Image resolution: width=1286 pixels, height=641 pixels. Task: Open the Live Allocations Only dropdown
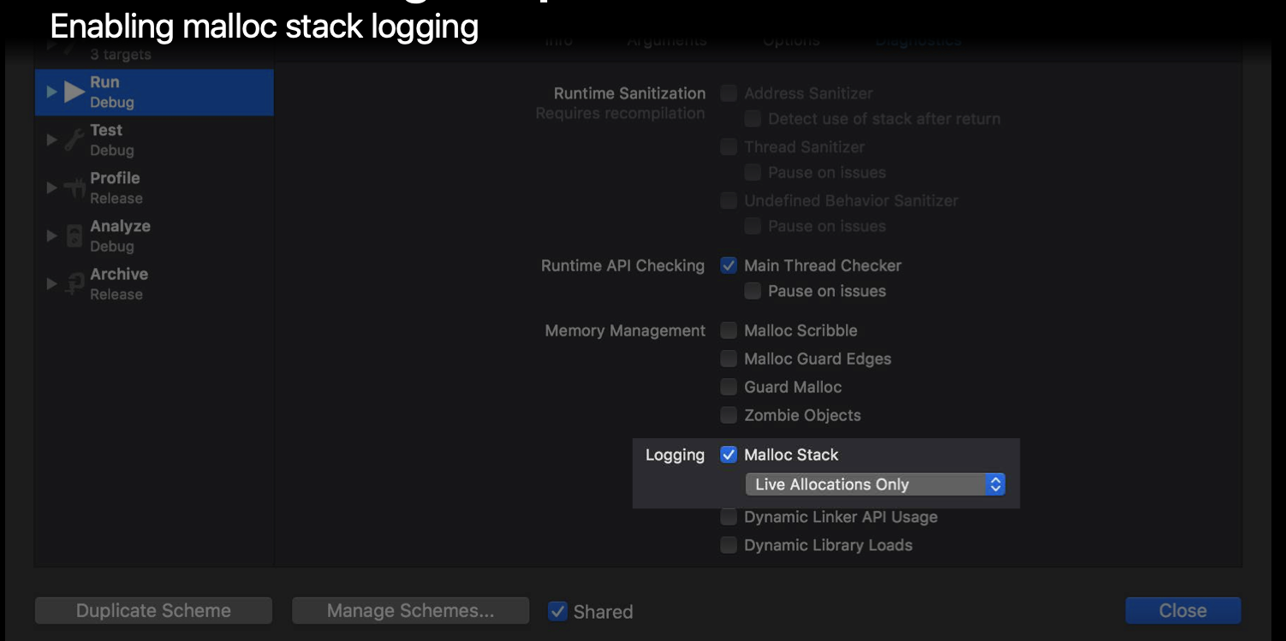coord(875,484)
